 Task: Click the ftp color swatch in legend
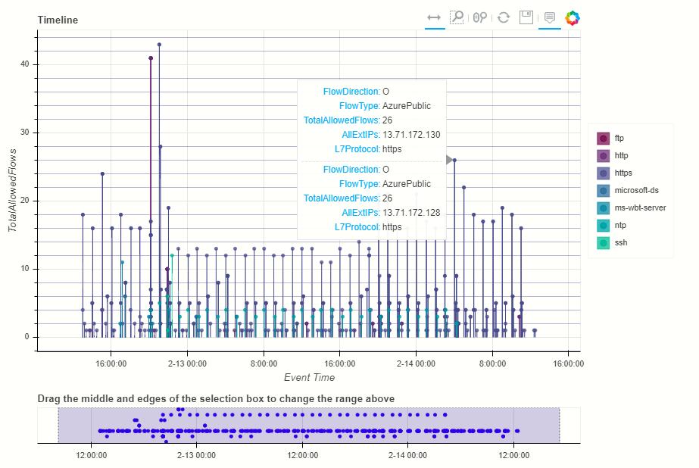603,138
